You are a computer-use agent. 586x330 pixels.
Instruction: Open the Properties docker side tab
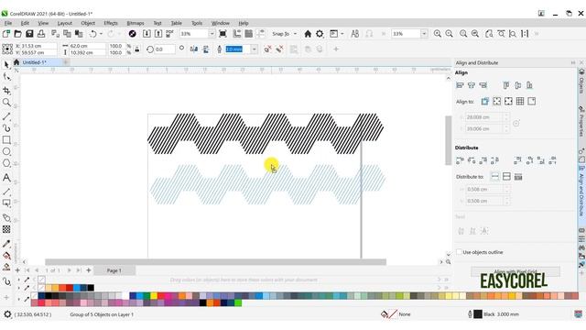(x=581, y=122)
